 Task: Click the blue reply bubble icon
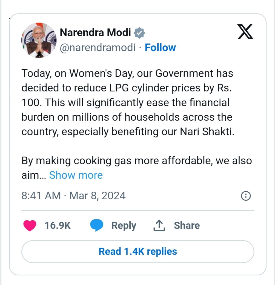(96, 226)
